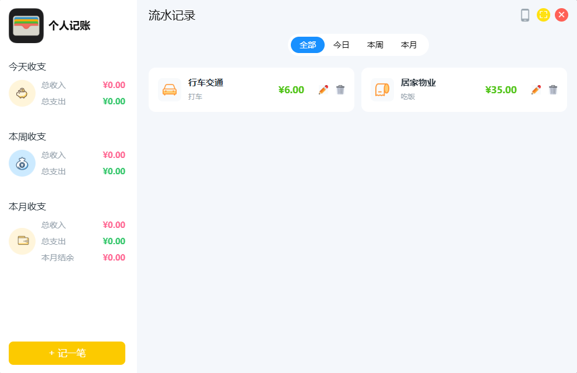Edit the 居家物业 record with the pencil icon
The height and width of the screenshot is (373, 577).
pos(536,90)
